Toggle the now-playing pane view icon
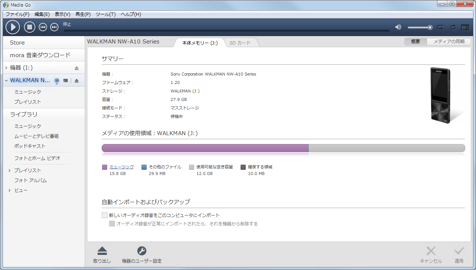The width and height of the screenshot is (476, 270). point(465,27)
